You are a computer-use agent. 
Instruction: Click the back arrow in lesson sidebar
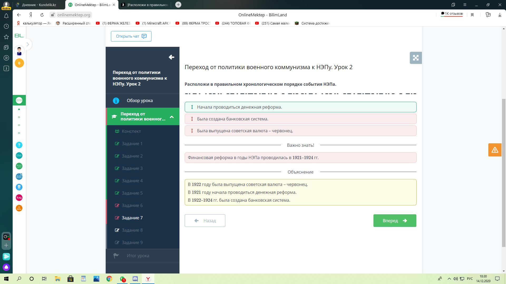click(x=171, y=57)
